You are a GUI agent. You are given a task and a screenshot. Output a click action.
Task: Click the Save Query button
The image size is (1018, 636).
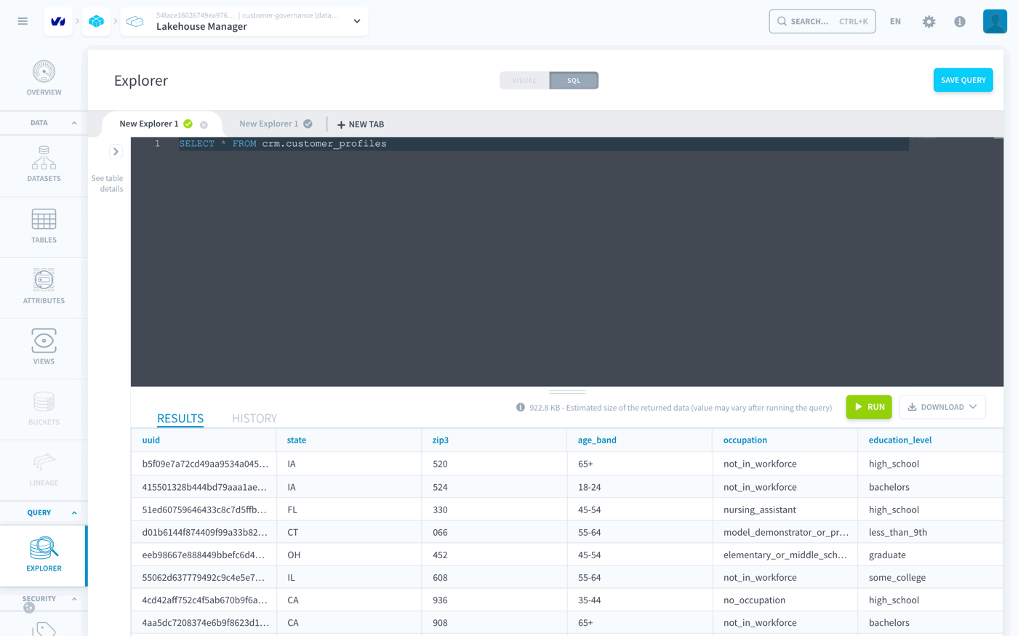(963, 80)
